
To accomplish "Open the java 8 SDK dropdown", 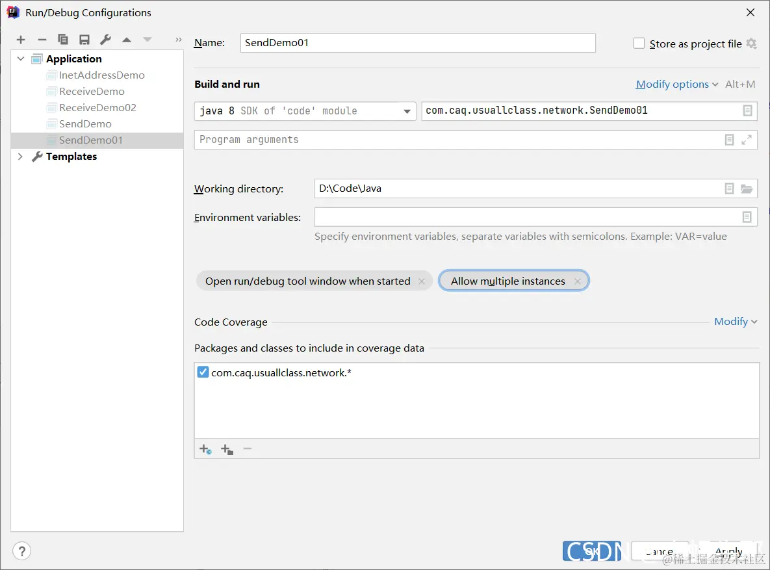I will [305, 111].
